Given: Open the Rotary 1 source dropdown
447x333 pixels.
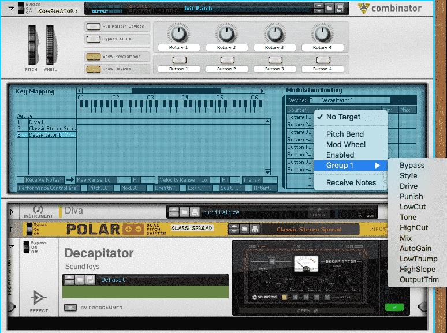Looking at the screenshot, I should [299, 117].
